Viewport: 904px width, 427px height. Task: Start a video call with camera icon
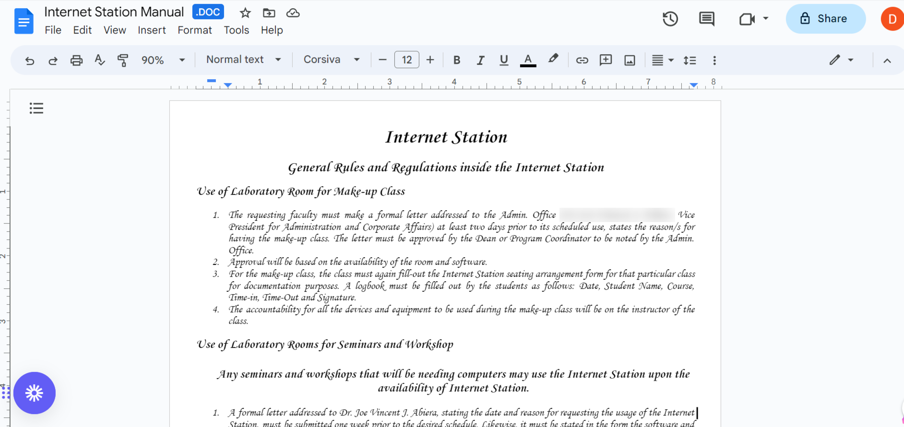[747, 19]
